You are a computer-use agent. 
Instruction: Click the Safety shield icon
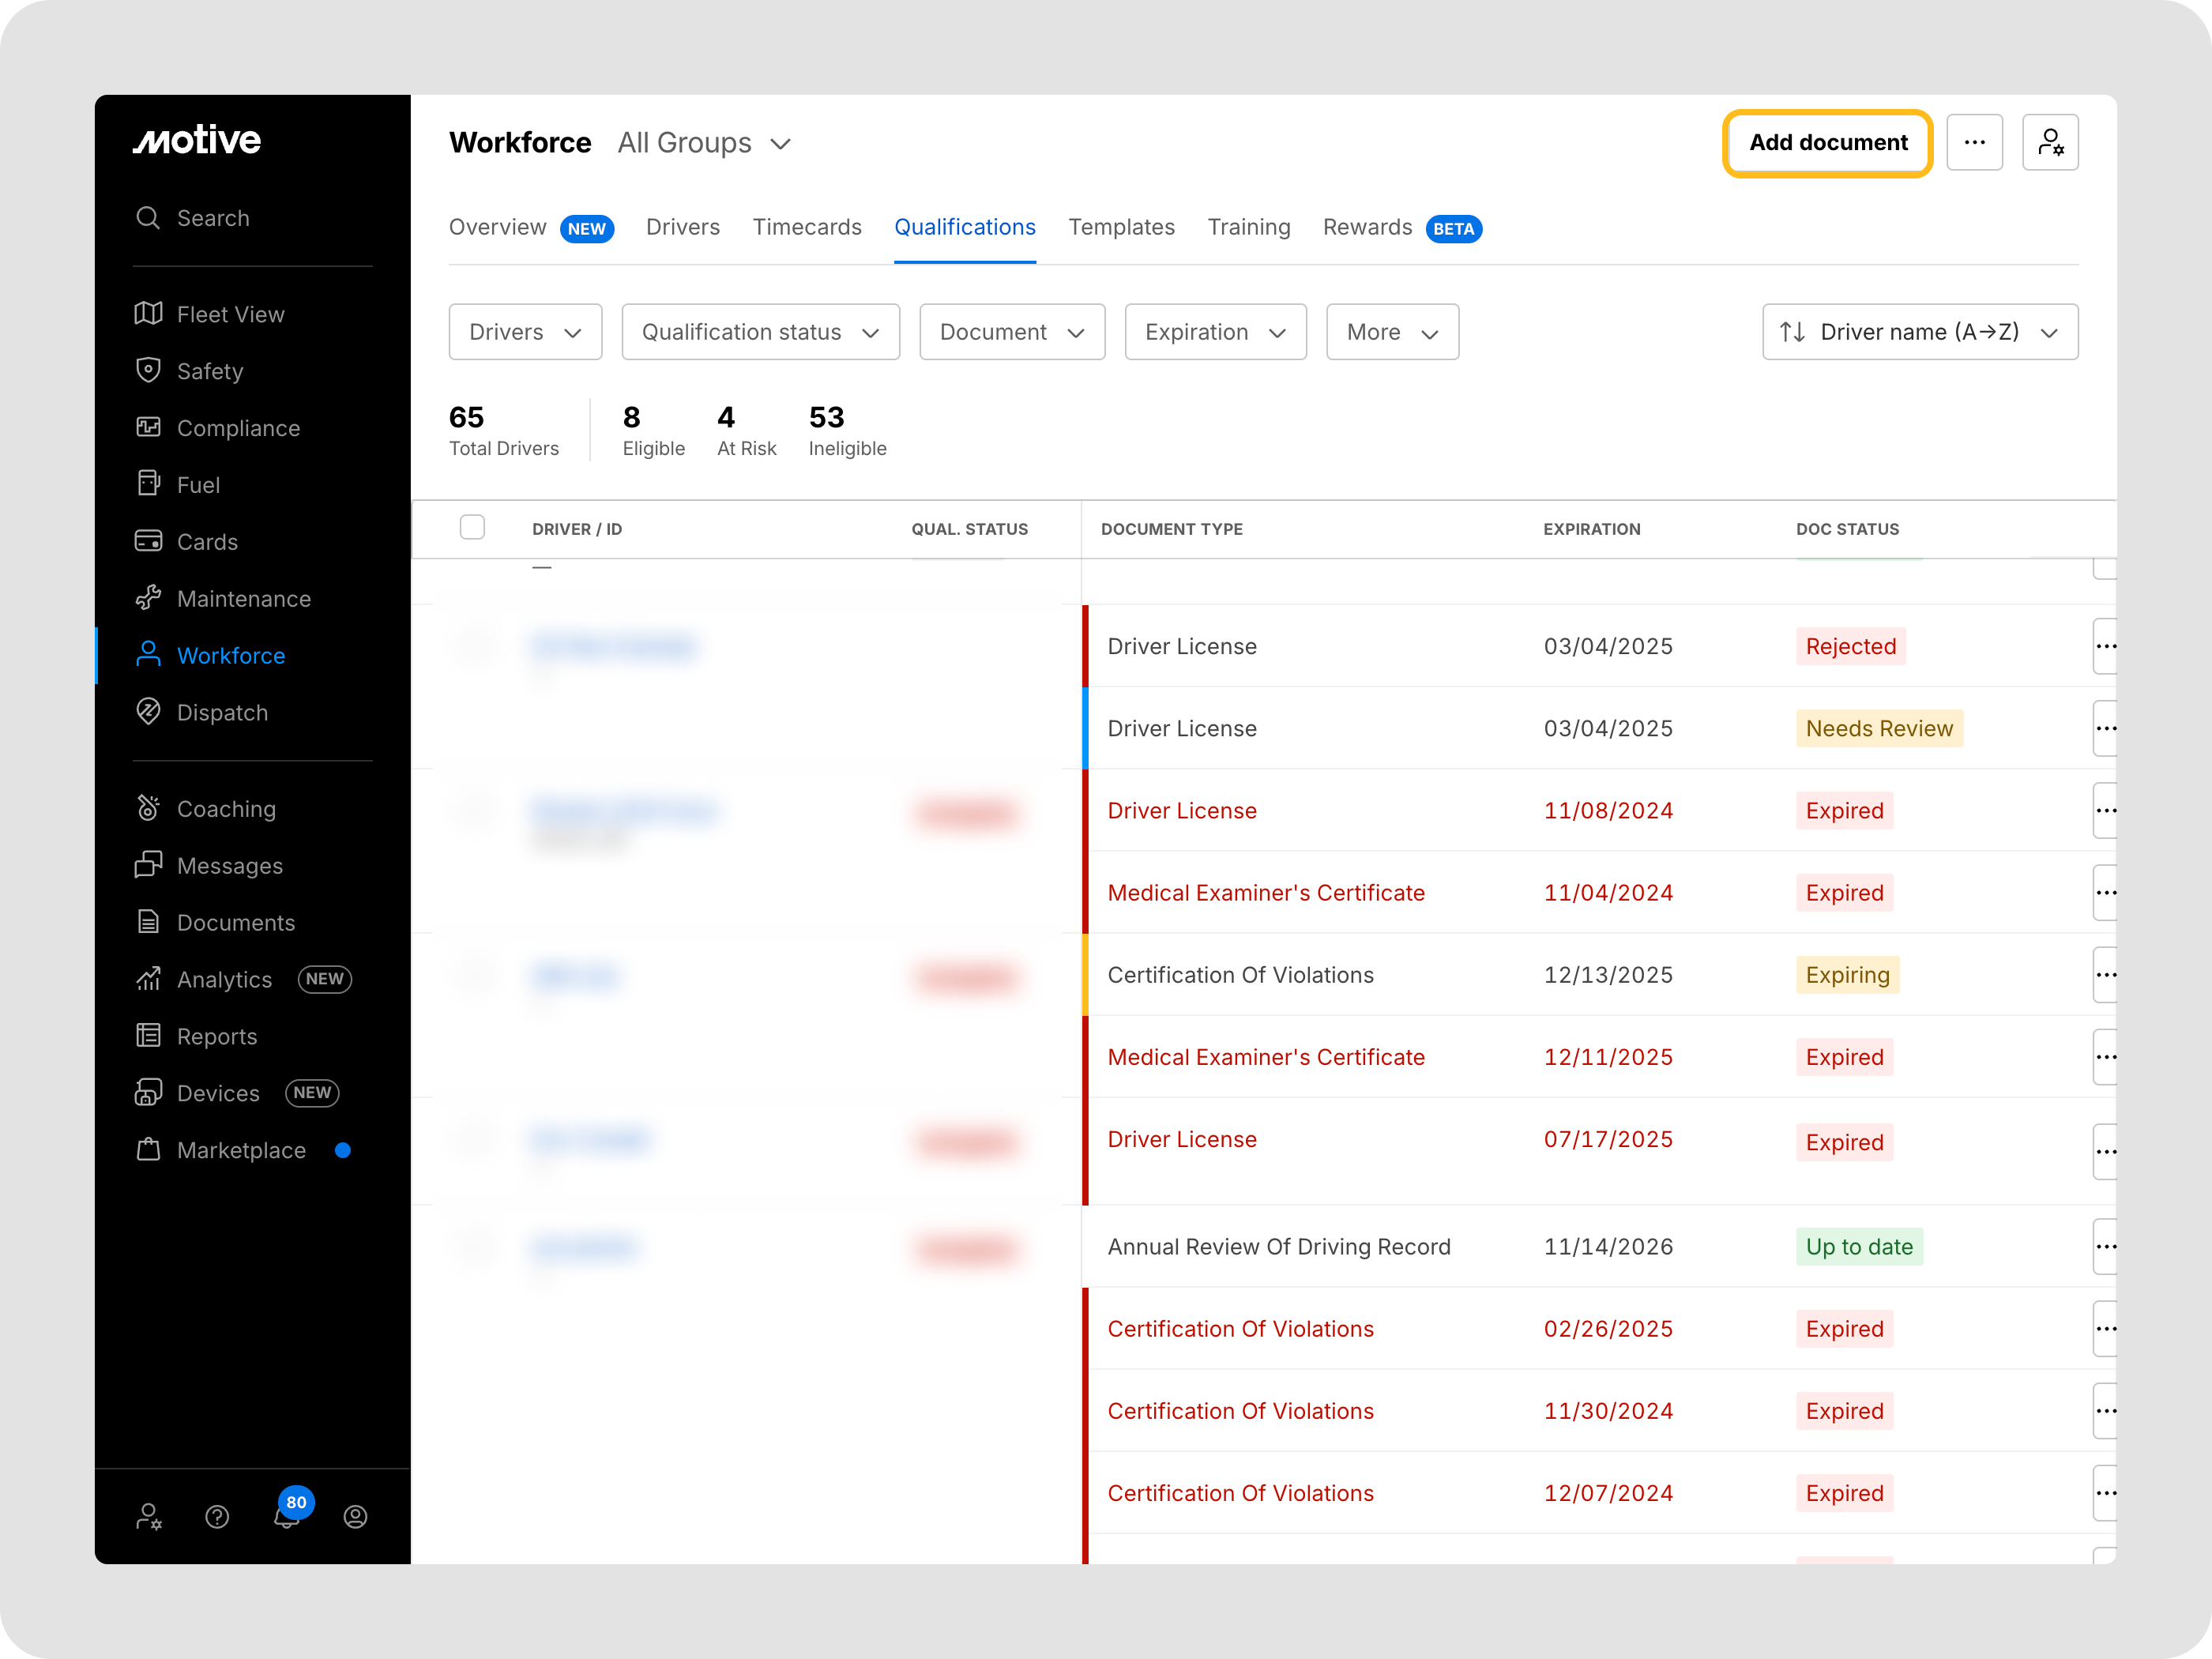coord(148,370)
